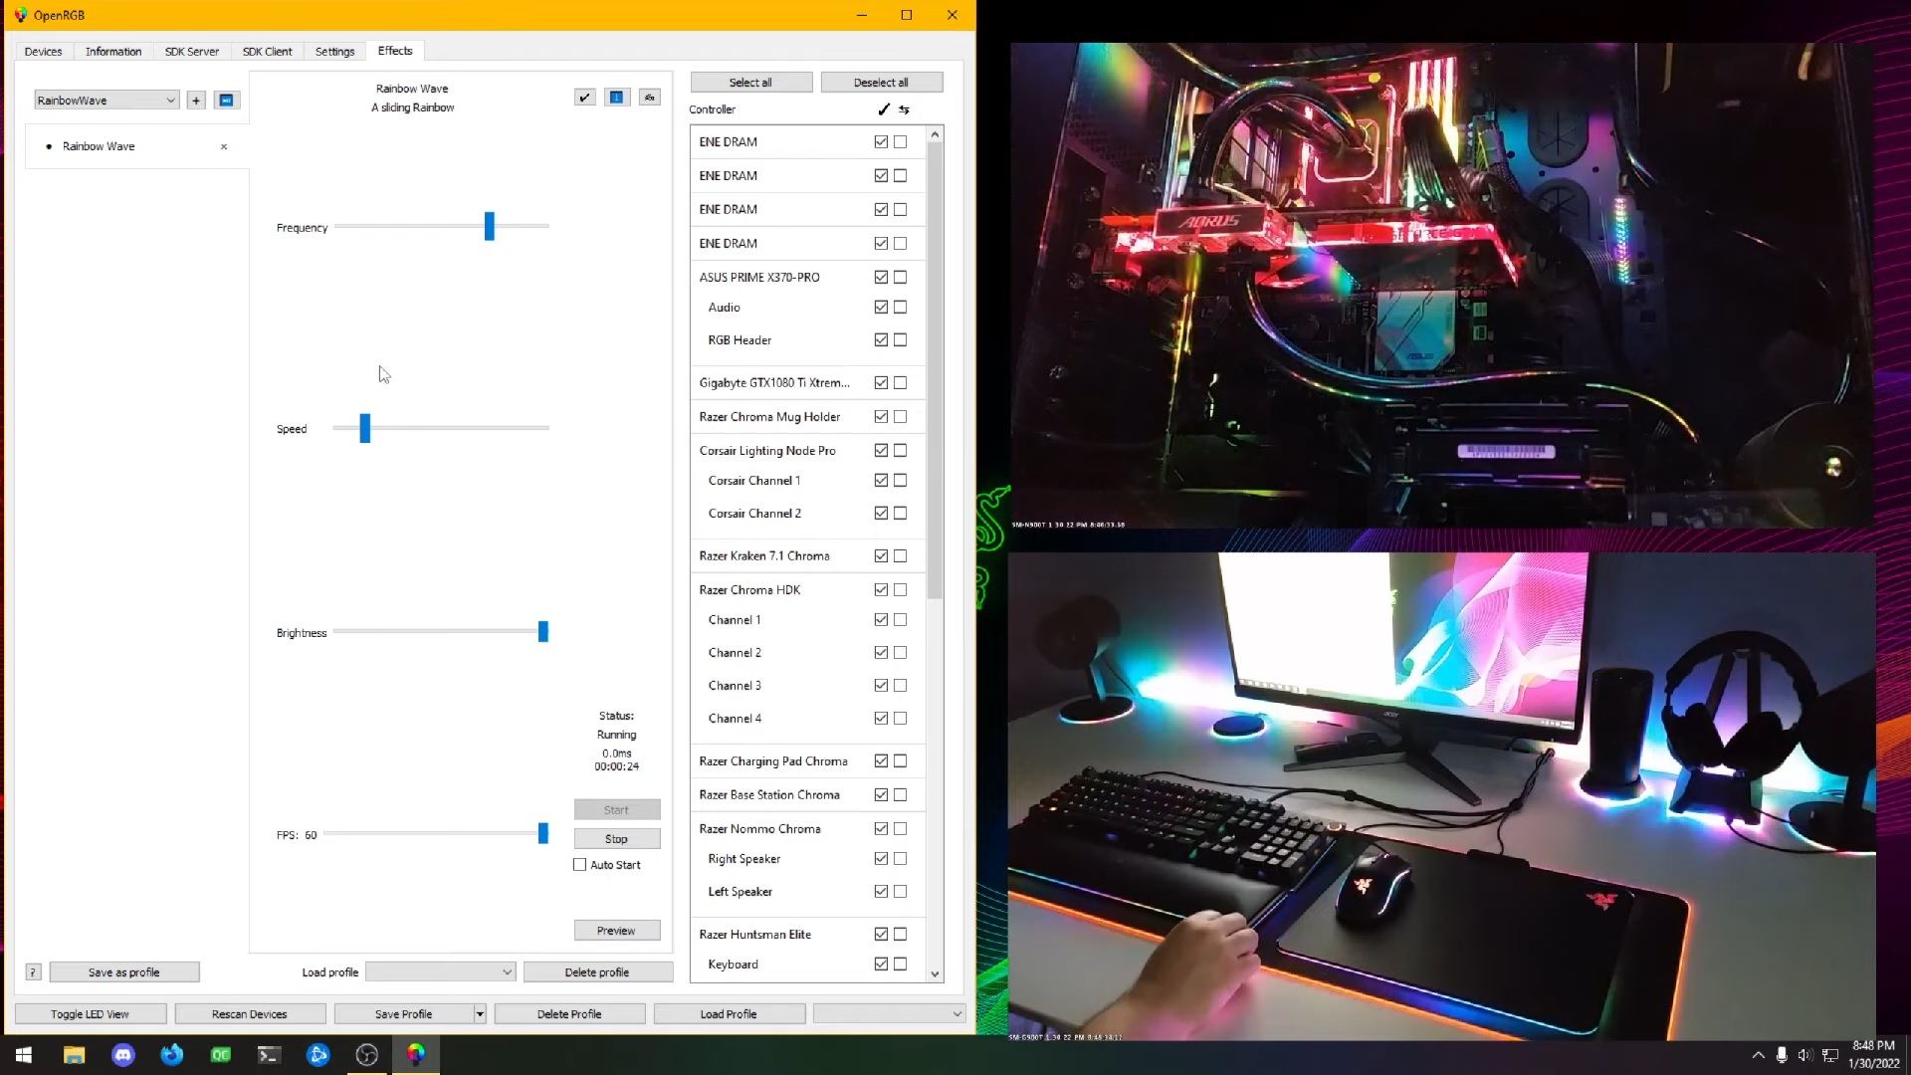Open the effect Preview
The image size is (1911, 1075).
(617, 931)
